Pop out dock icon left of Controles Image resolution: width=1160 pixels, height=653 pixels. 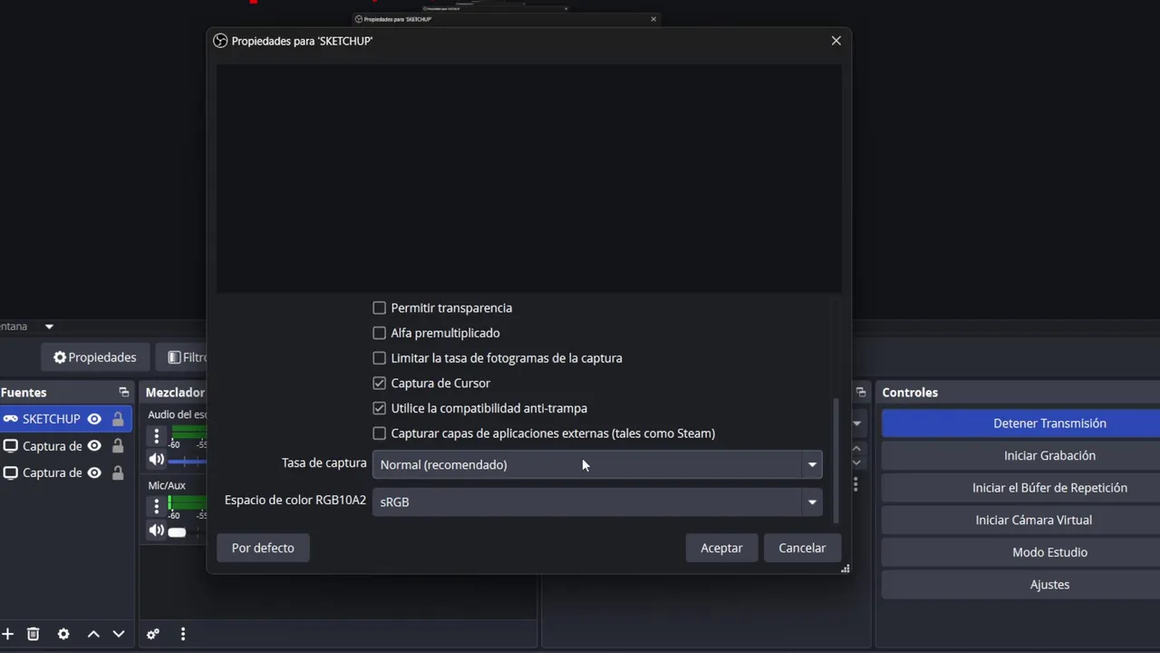point(861,393)
